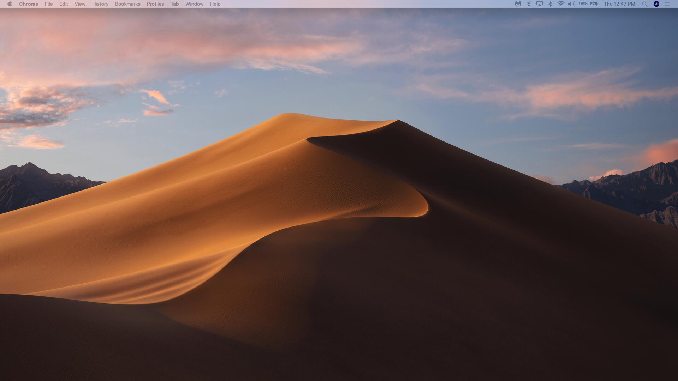This screenshot has height=381, width=678.
Task: Click the AirPlay display icon
Action: coord(539,4)
